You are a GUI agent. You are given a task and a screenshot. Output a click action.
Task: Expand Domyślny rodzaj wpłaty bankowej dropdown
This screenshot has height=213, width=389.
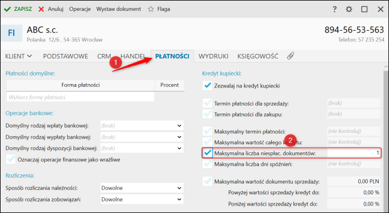(142, 126)
